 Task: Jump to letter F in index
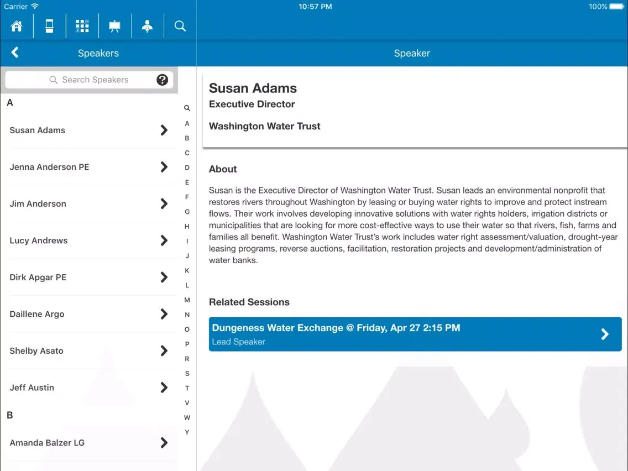187,197
